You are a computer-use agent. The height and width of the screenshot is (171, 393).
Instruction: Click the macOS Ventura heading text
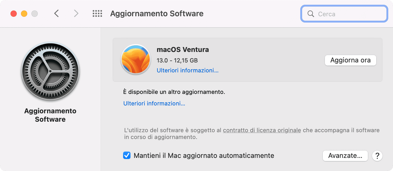coord(183,50)
